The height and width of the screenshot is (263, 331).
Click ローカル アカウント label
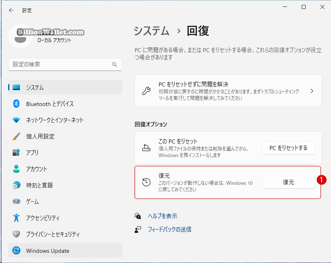click(x=54, y=40)
